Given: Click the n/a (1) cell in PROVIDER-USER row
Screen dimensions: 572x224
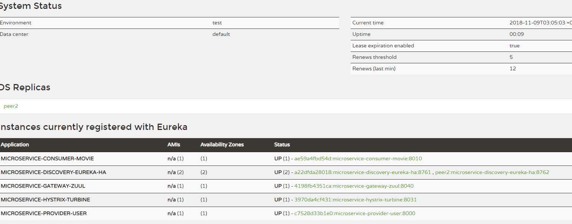Looking at the screenshot, I should click(176, 213).
